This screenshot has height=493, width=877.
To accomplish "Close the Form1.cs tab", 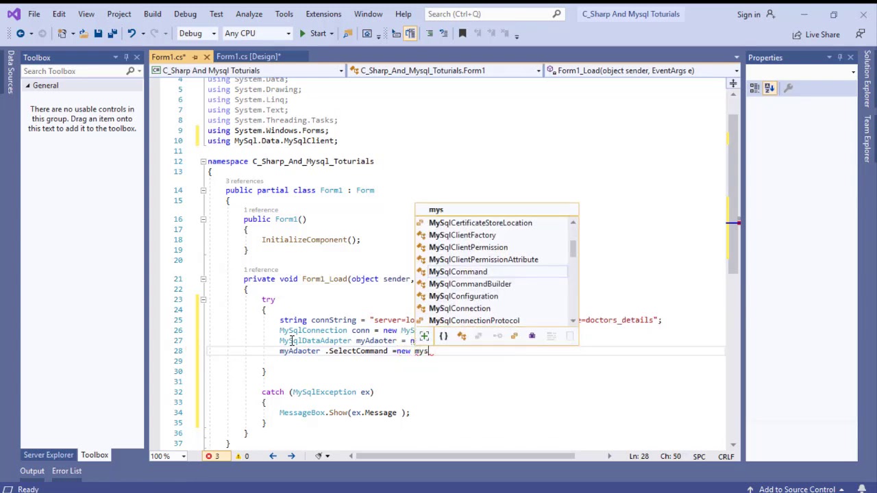I will point(207,57).
